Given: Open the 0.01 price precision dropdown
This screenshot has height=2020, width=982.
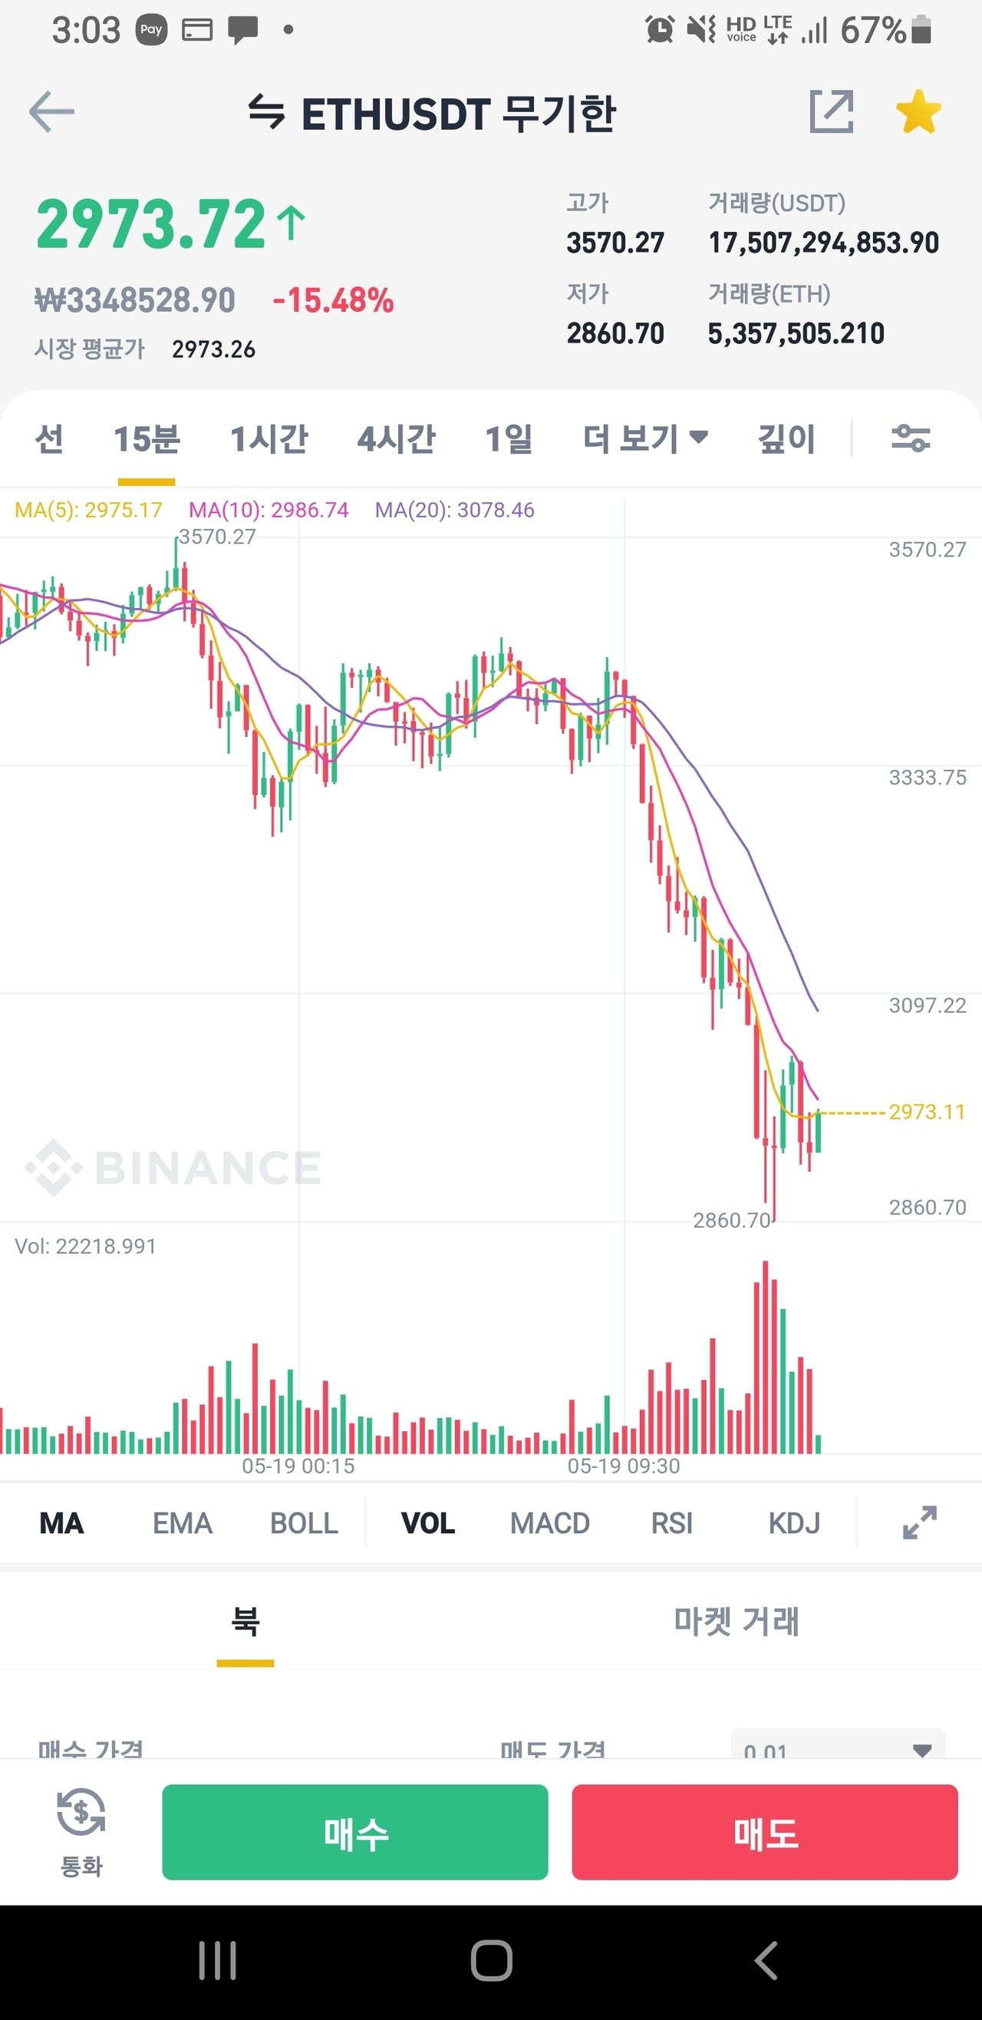Looking at the screenshot, I should tap(837, 1747).
